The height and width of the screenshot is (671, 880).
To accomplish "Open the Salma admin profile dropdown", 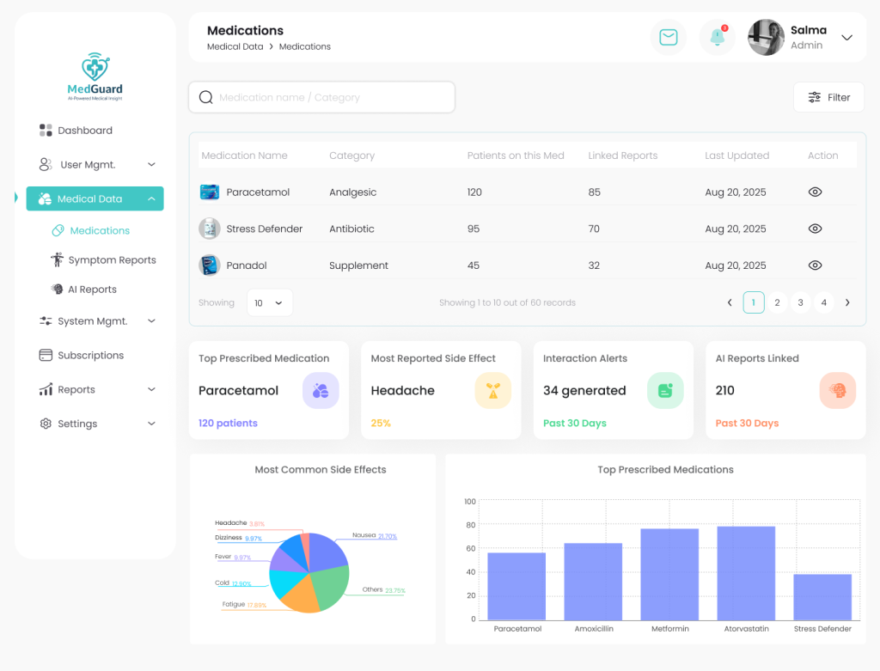I will coord(846,38).
